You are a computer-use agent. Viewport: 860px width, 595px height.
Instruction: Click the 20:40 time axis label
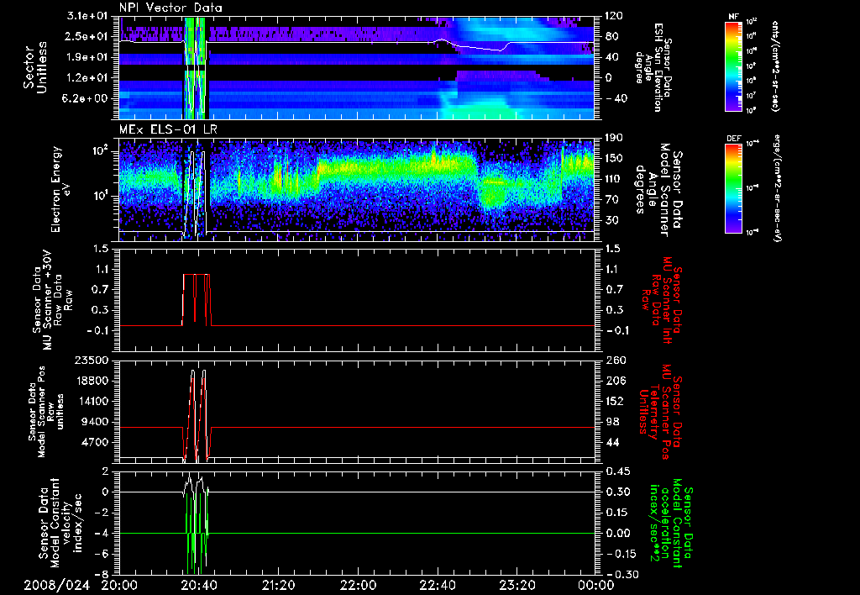point(198,585)
